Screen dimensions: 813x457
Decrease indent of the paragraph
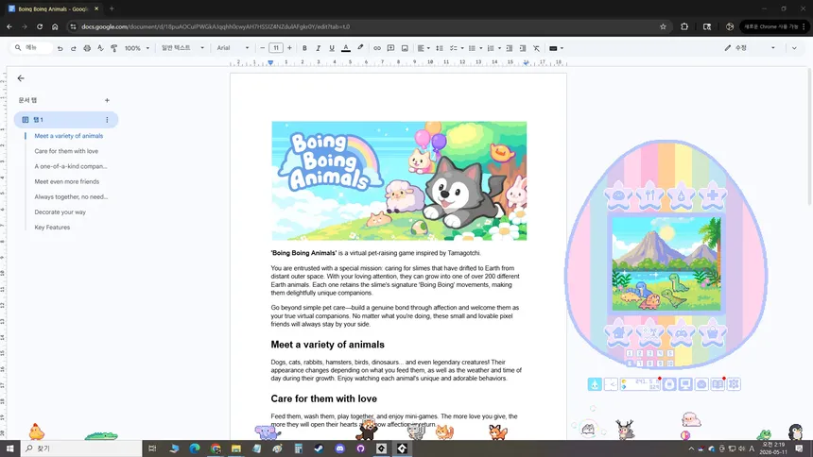[510, 48]
